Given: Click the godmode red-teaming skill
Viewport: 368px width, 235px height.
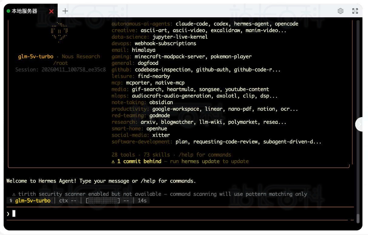Looking at the screenshot, I should tap(160, 115).
